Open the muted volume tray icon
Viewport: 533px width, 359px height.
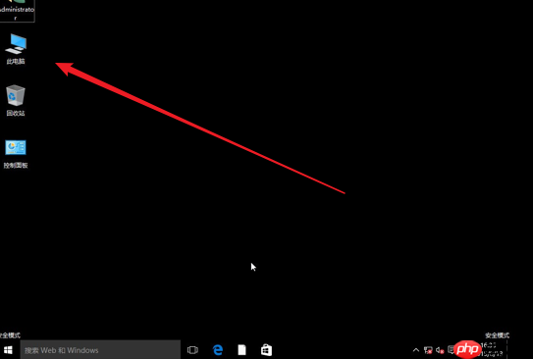click(440, 350)
